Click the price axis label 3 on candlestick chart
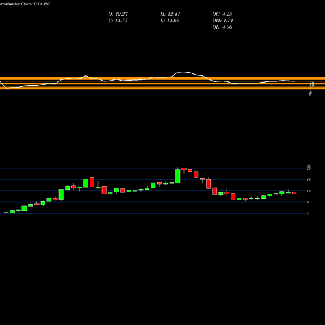 308,214
